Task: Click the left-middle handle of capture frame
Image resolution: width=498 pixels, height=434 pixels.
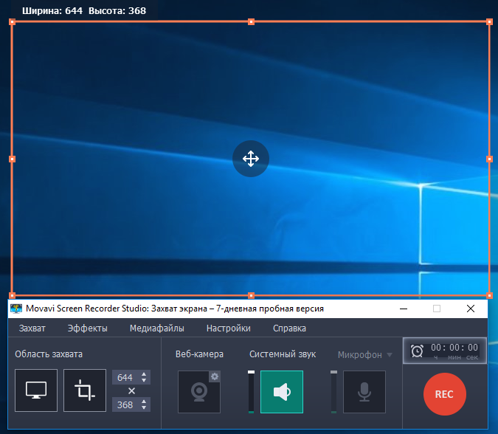Action: (x=12, y=159)
